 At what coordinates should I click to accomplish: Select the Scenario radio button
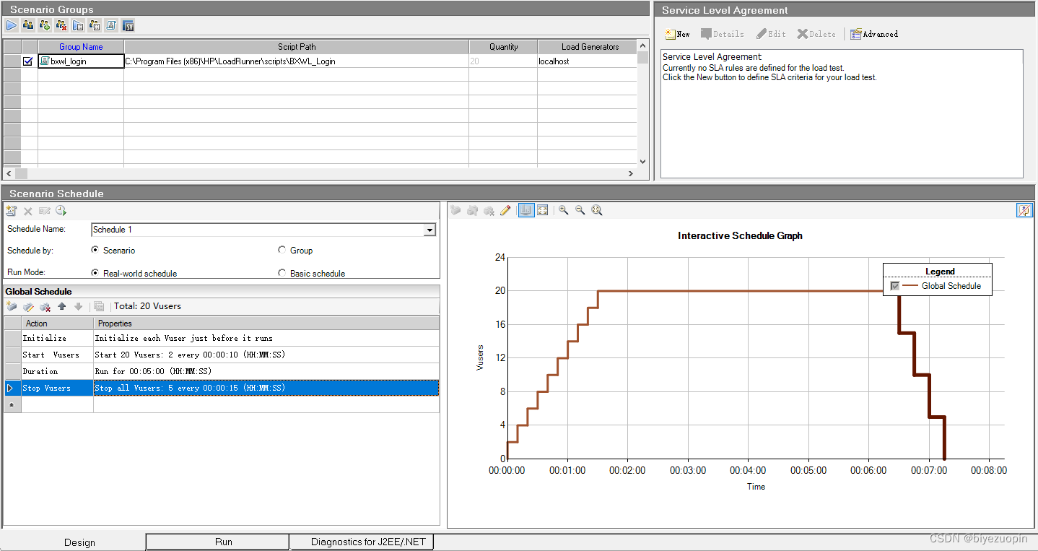tap(95, 250)
